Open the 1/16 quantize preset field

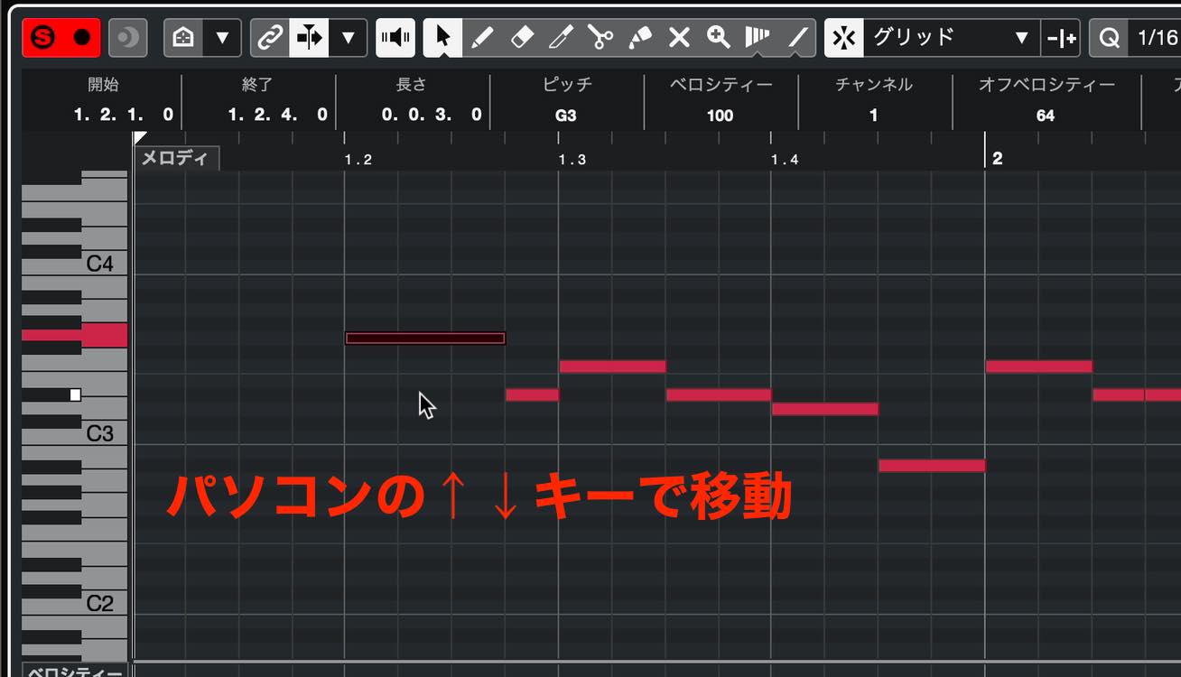(x=1156, y=38)
